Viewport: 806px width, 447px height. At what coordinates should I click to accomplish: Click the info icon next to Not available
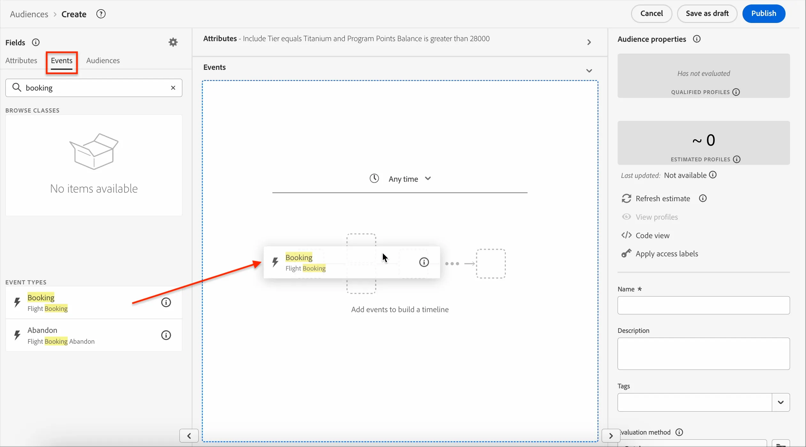click(713, 175)
